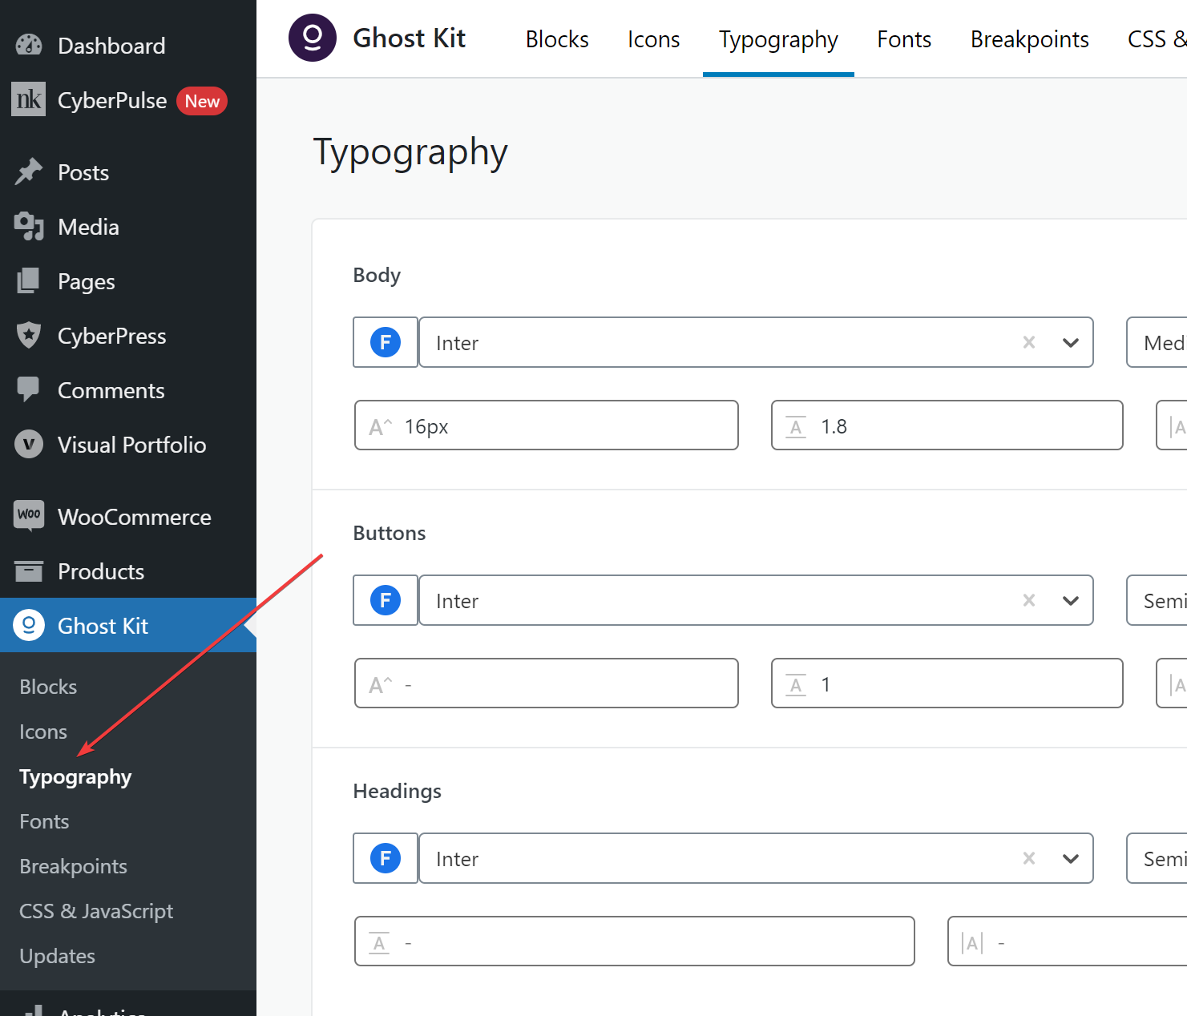Click the Buttons line height field

(x=947, y=683)
